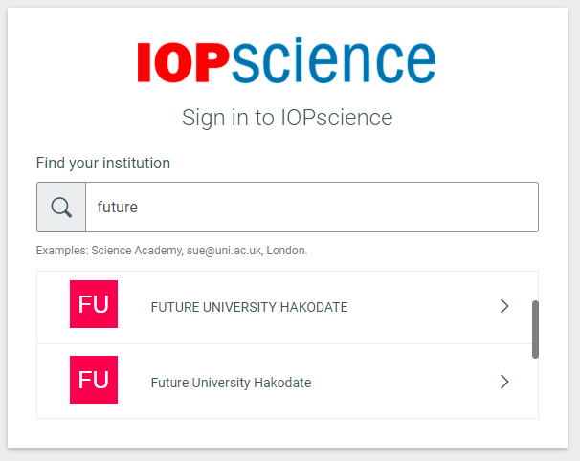Open the mixed-case Future University Hakodate chevron arrow
The image size is (580, 461).
coord(504,382)
